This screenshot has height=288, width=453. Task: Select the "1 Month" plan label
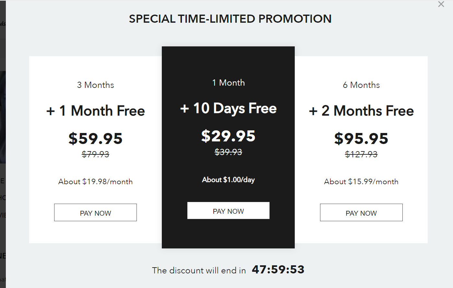228,83
